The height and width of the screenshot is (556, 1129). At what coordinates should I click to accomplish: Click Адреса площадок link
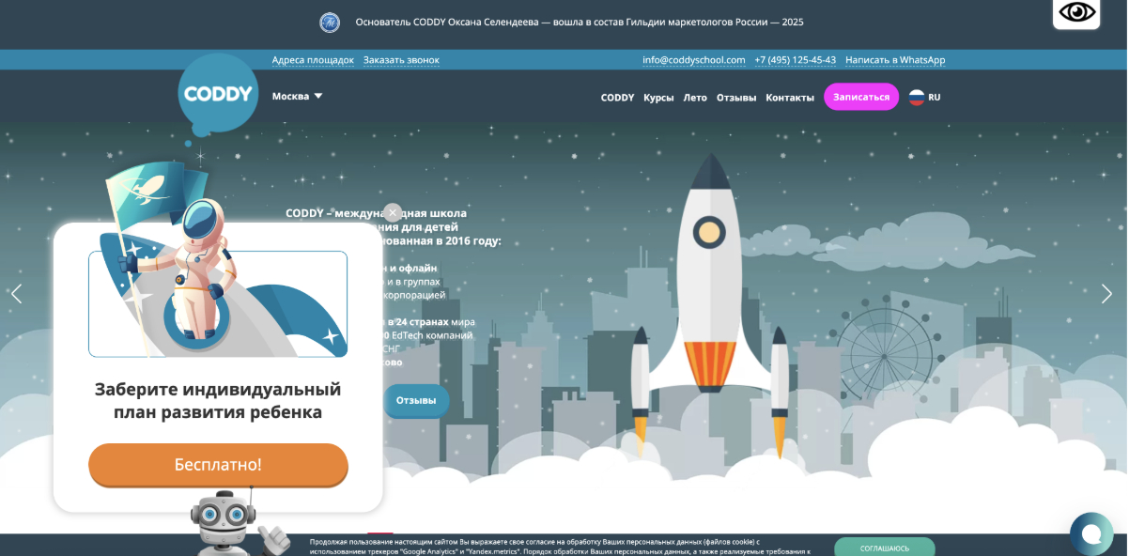pos(313,60)
